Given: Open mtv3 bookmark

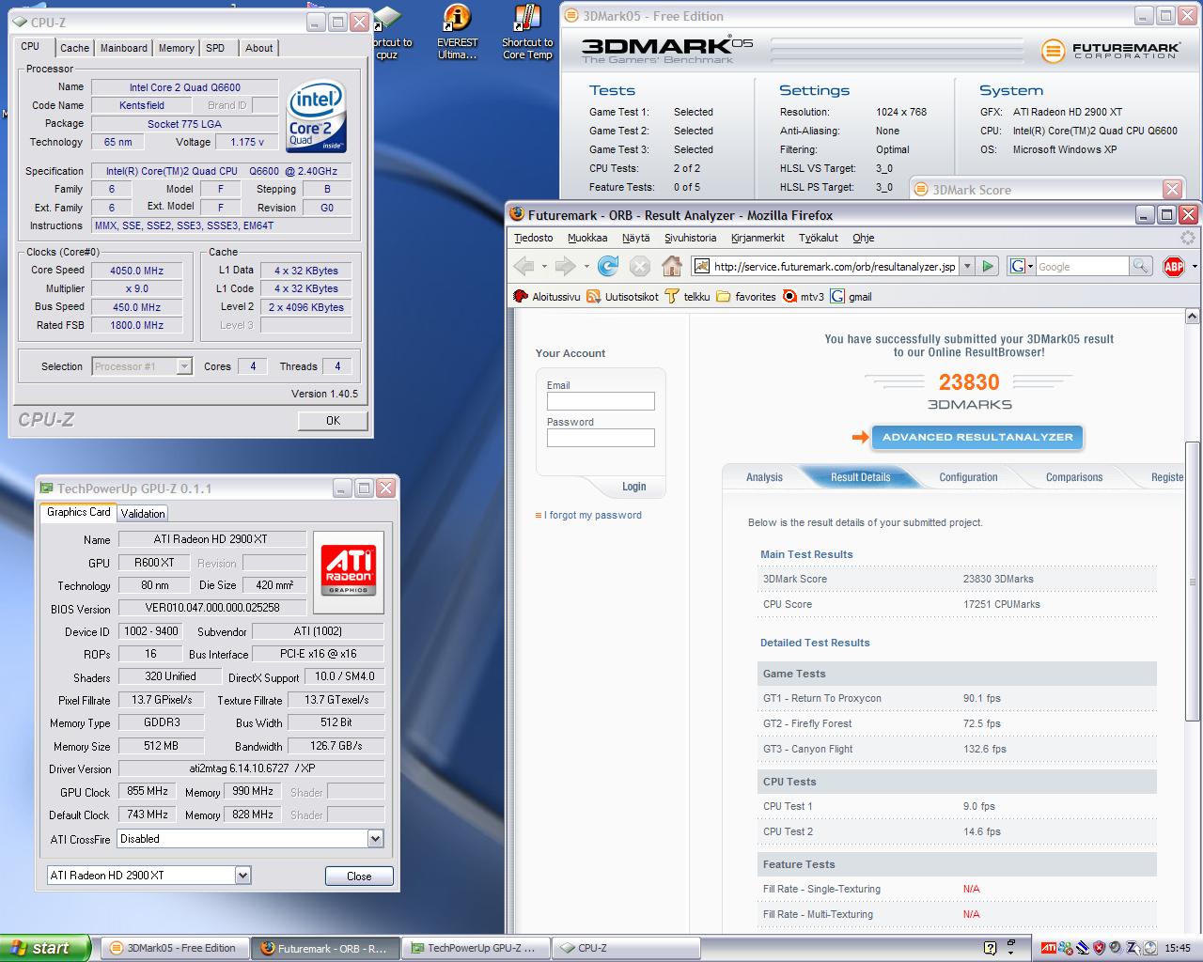Looking at the screenshot, I should 804,297.
